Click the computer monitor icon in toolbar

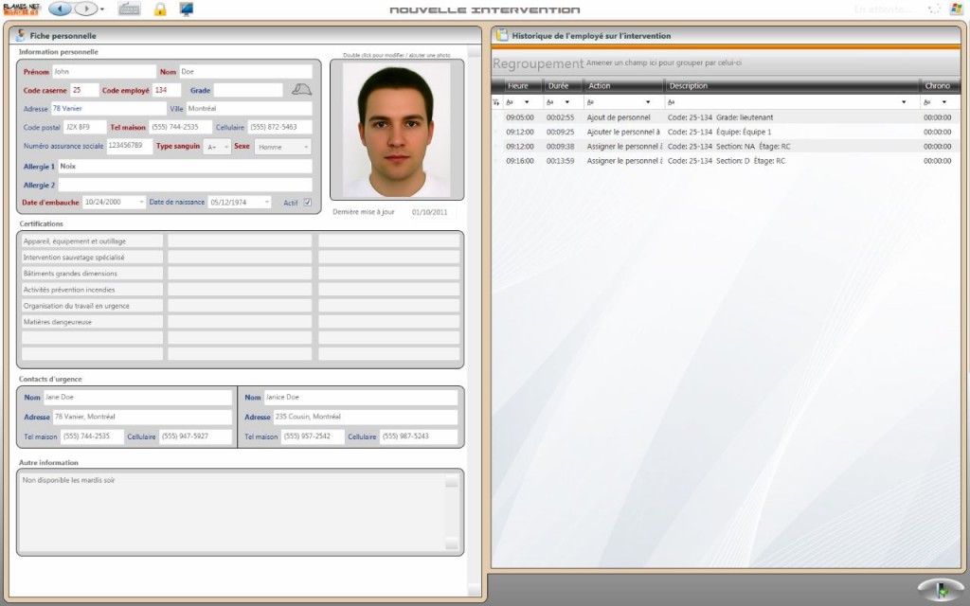pyautogui.click(x=187, y=9)
